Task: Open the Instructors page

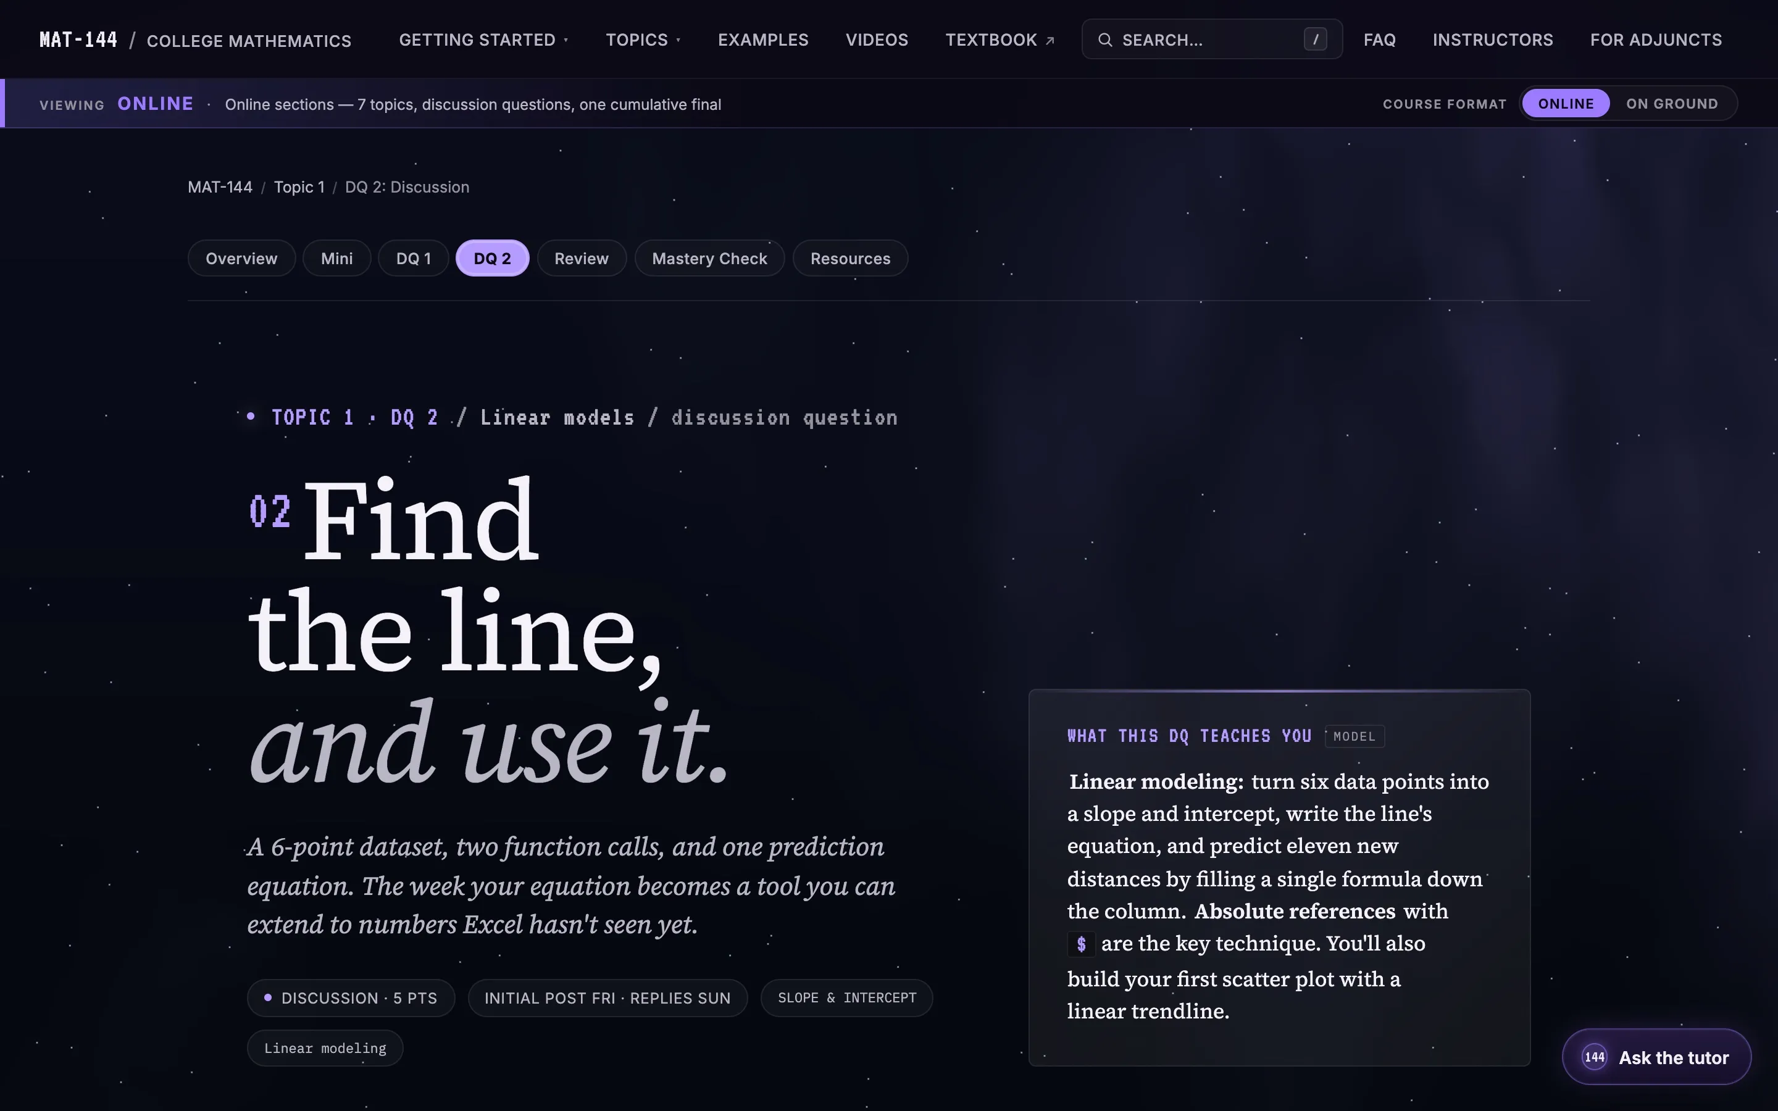Action: [1492, 40]
